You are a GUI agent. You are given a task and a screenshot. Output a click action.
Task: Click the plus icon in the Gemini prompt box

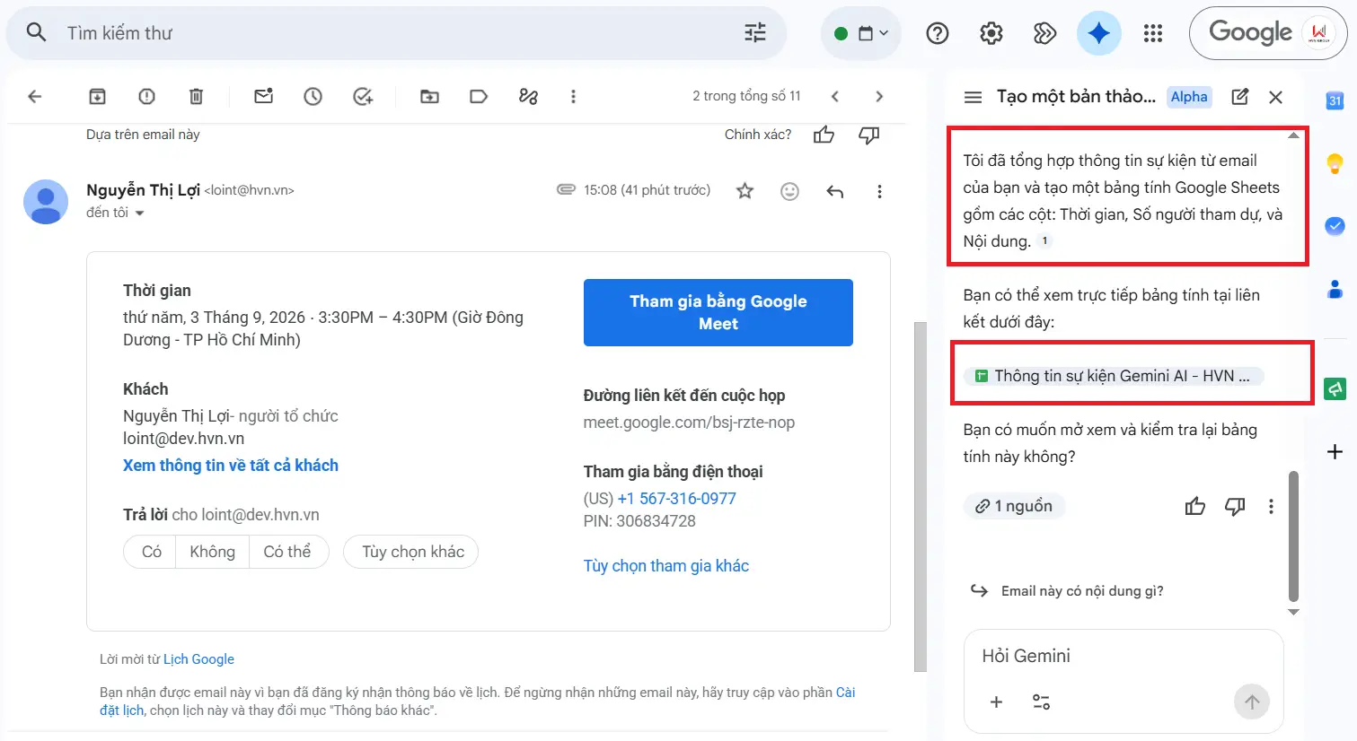point(996,702)
